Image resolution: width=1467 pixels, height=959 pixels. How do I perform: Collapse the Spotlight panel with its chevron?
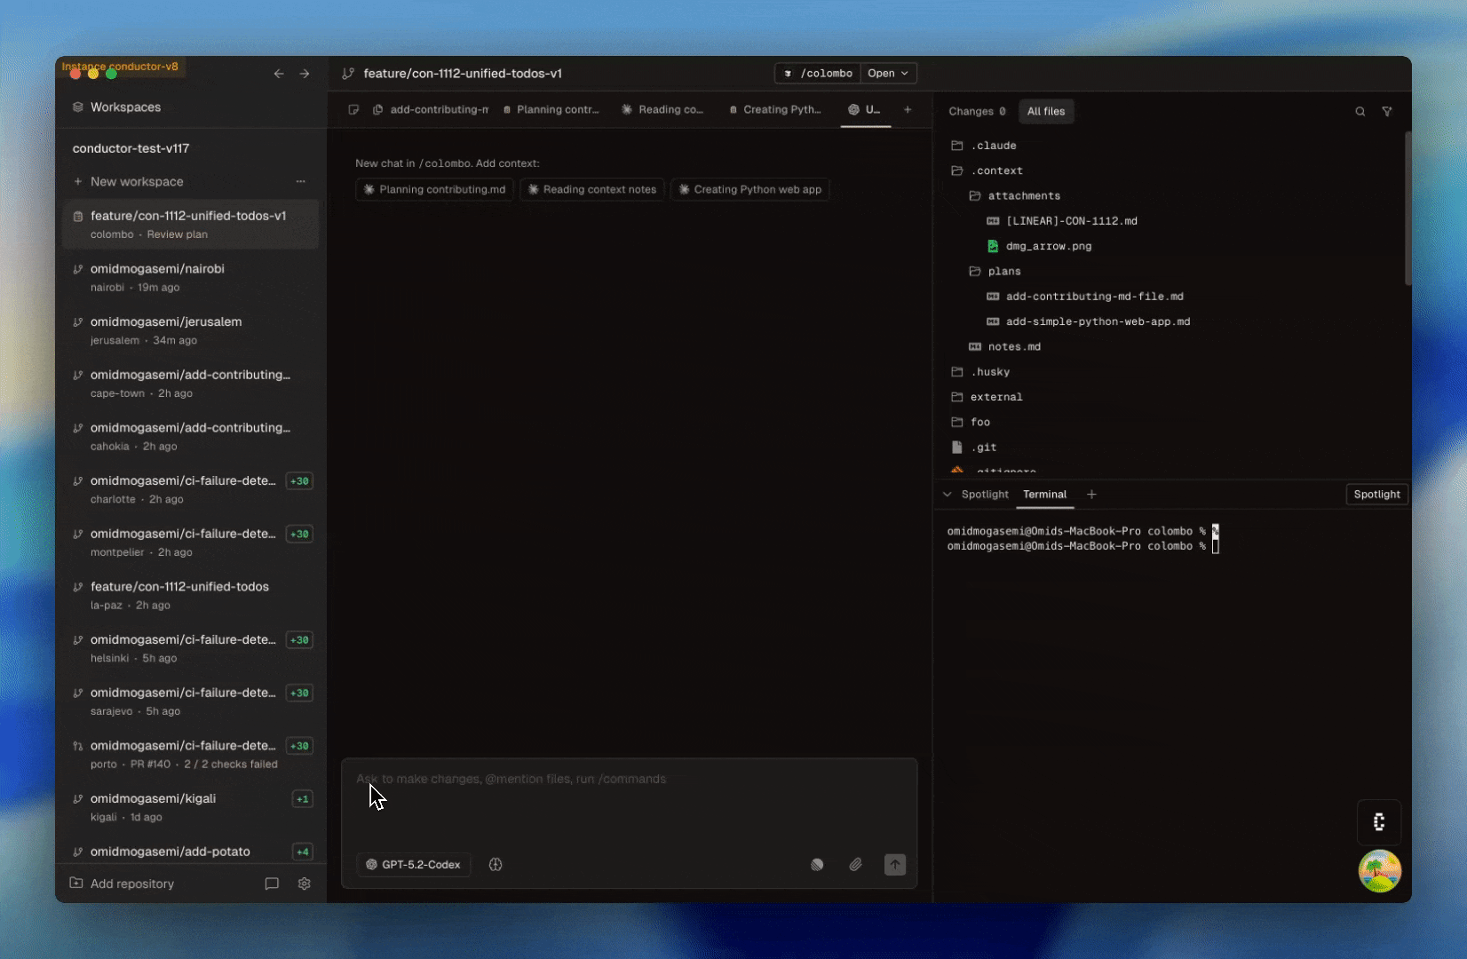pos(948,495)
